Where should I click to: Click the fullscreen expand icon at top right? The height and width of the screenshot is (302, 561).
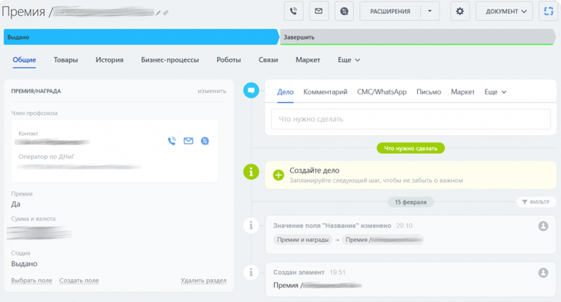click(548, 11)
